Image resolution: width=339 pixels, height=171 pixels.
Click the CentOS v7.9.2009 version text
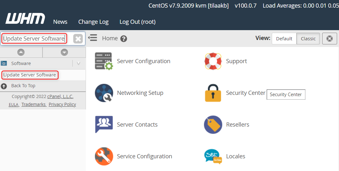click(x=188, y=6)
